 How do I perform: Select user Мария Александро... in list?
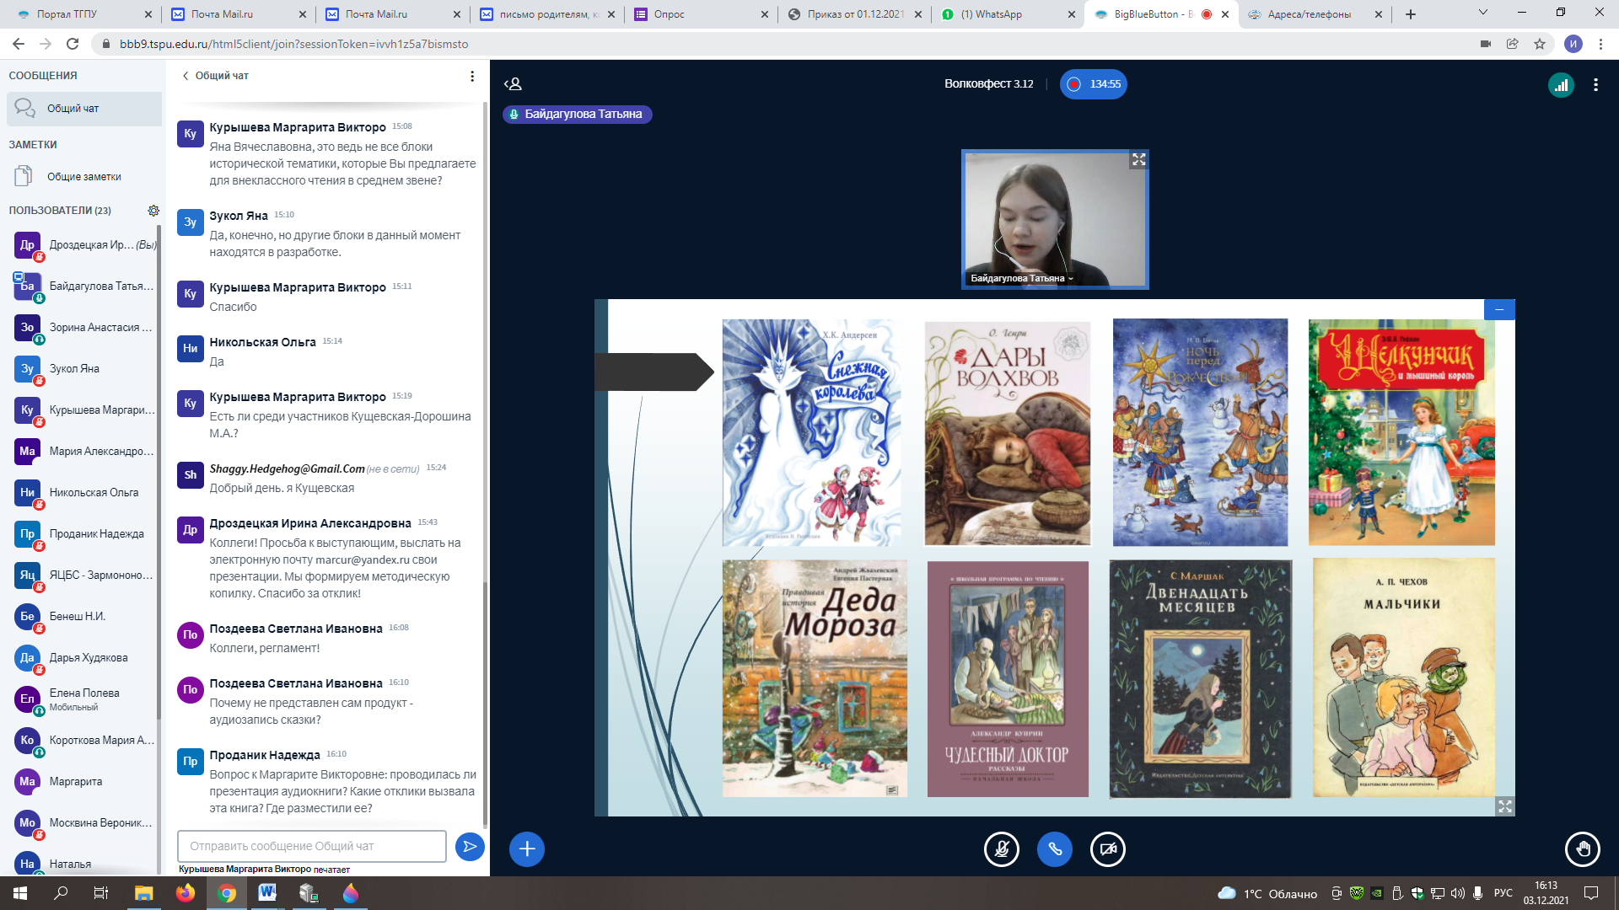(84, 452)
